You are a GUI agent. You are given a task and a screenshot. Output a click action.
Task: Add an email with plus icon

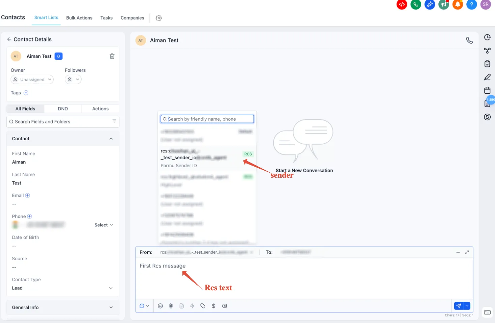click(x=28, y=196)
